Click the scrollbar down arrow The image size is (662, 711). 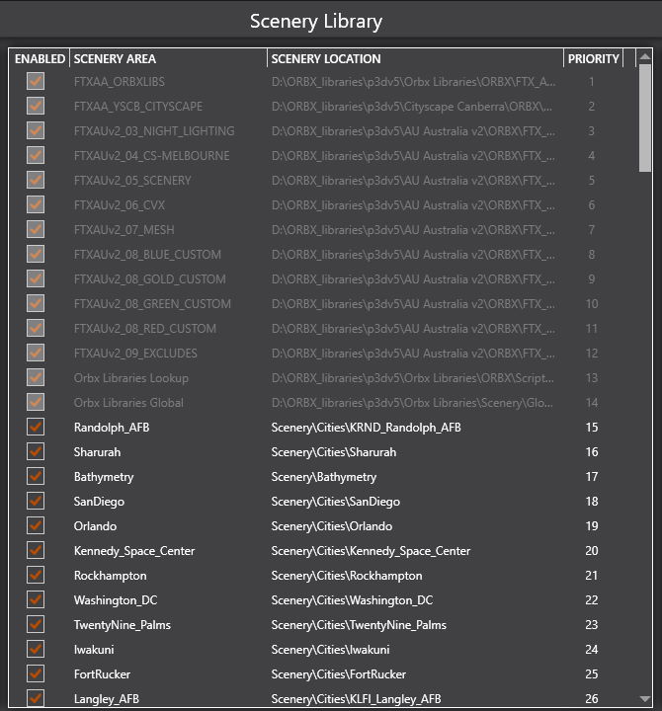[645, 698]
